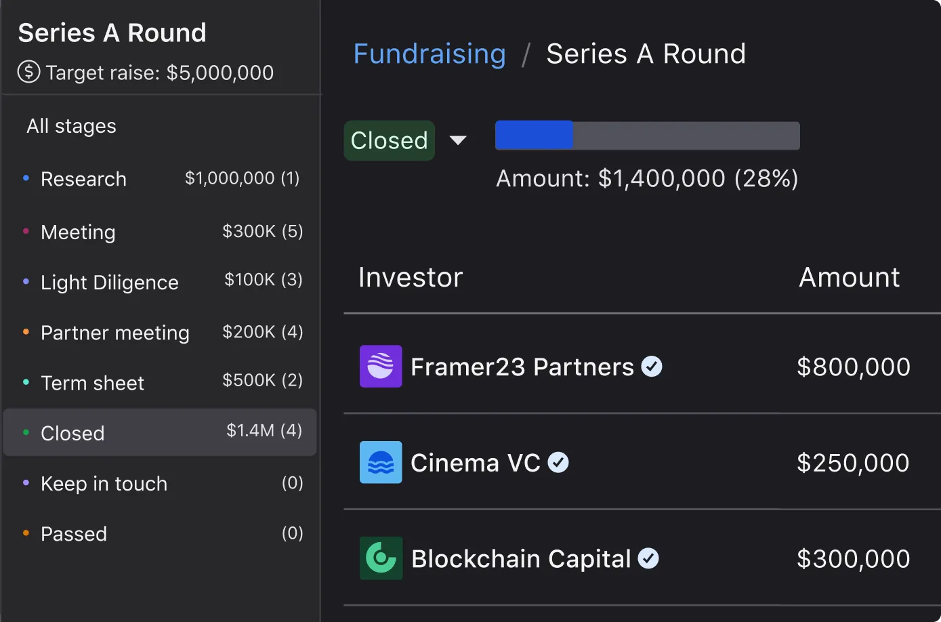This screenshot has width=941, height=622.
Task: Open the Meeting stage list
Action: click(78, 232)
